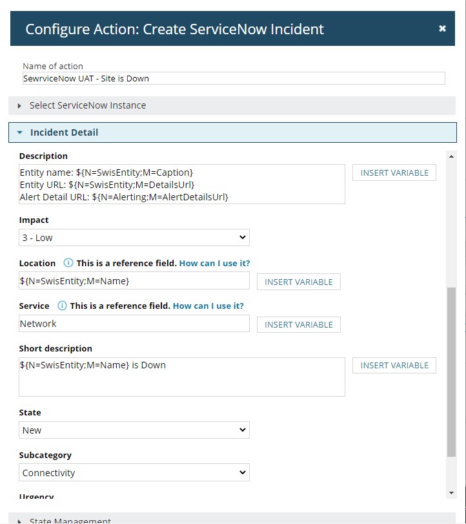
Task: Edit the Name of action field
Action: 233,78
